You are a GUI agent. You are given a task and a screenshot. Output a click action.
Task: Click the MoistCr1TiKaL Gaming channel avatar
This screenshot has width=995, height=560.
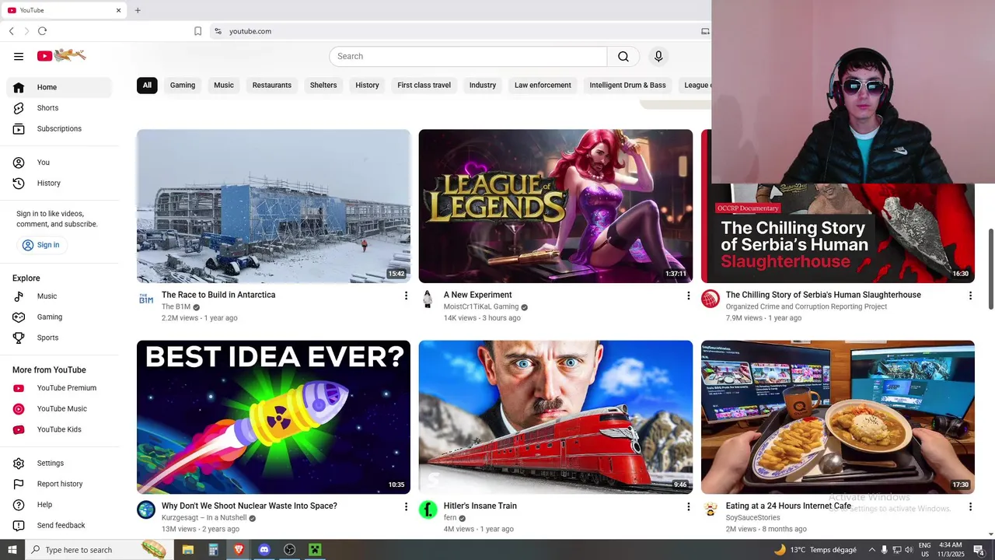coord(428,299)
